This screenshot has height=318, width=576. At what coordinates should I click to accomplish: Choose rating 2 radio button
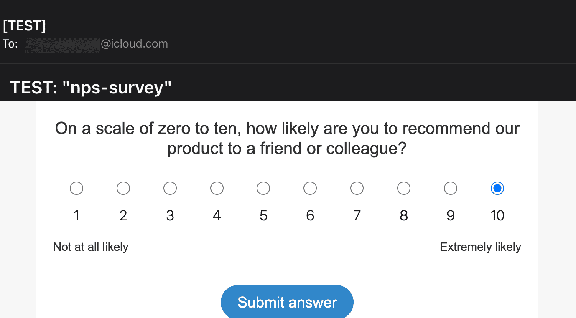click(123, 188)
